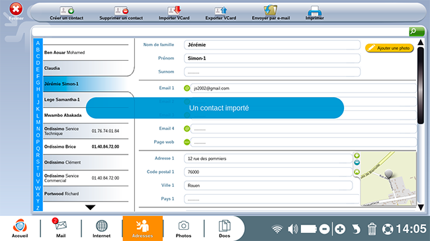Click the zoom plus taskbar icon
The width and height of the screenshot is (430, 241).
click(340, 229)
